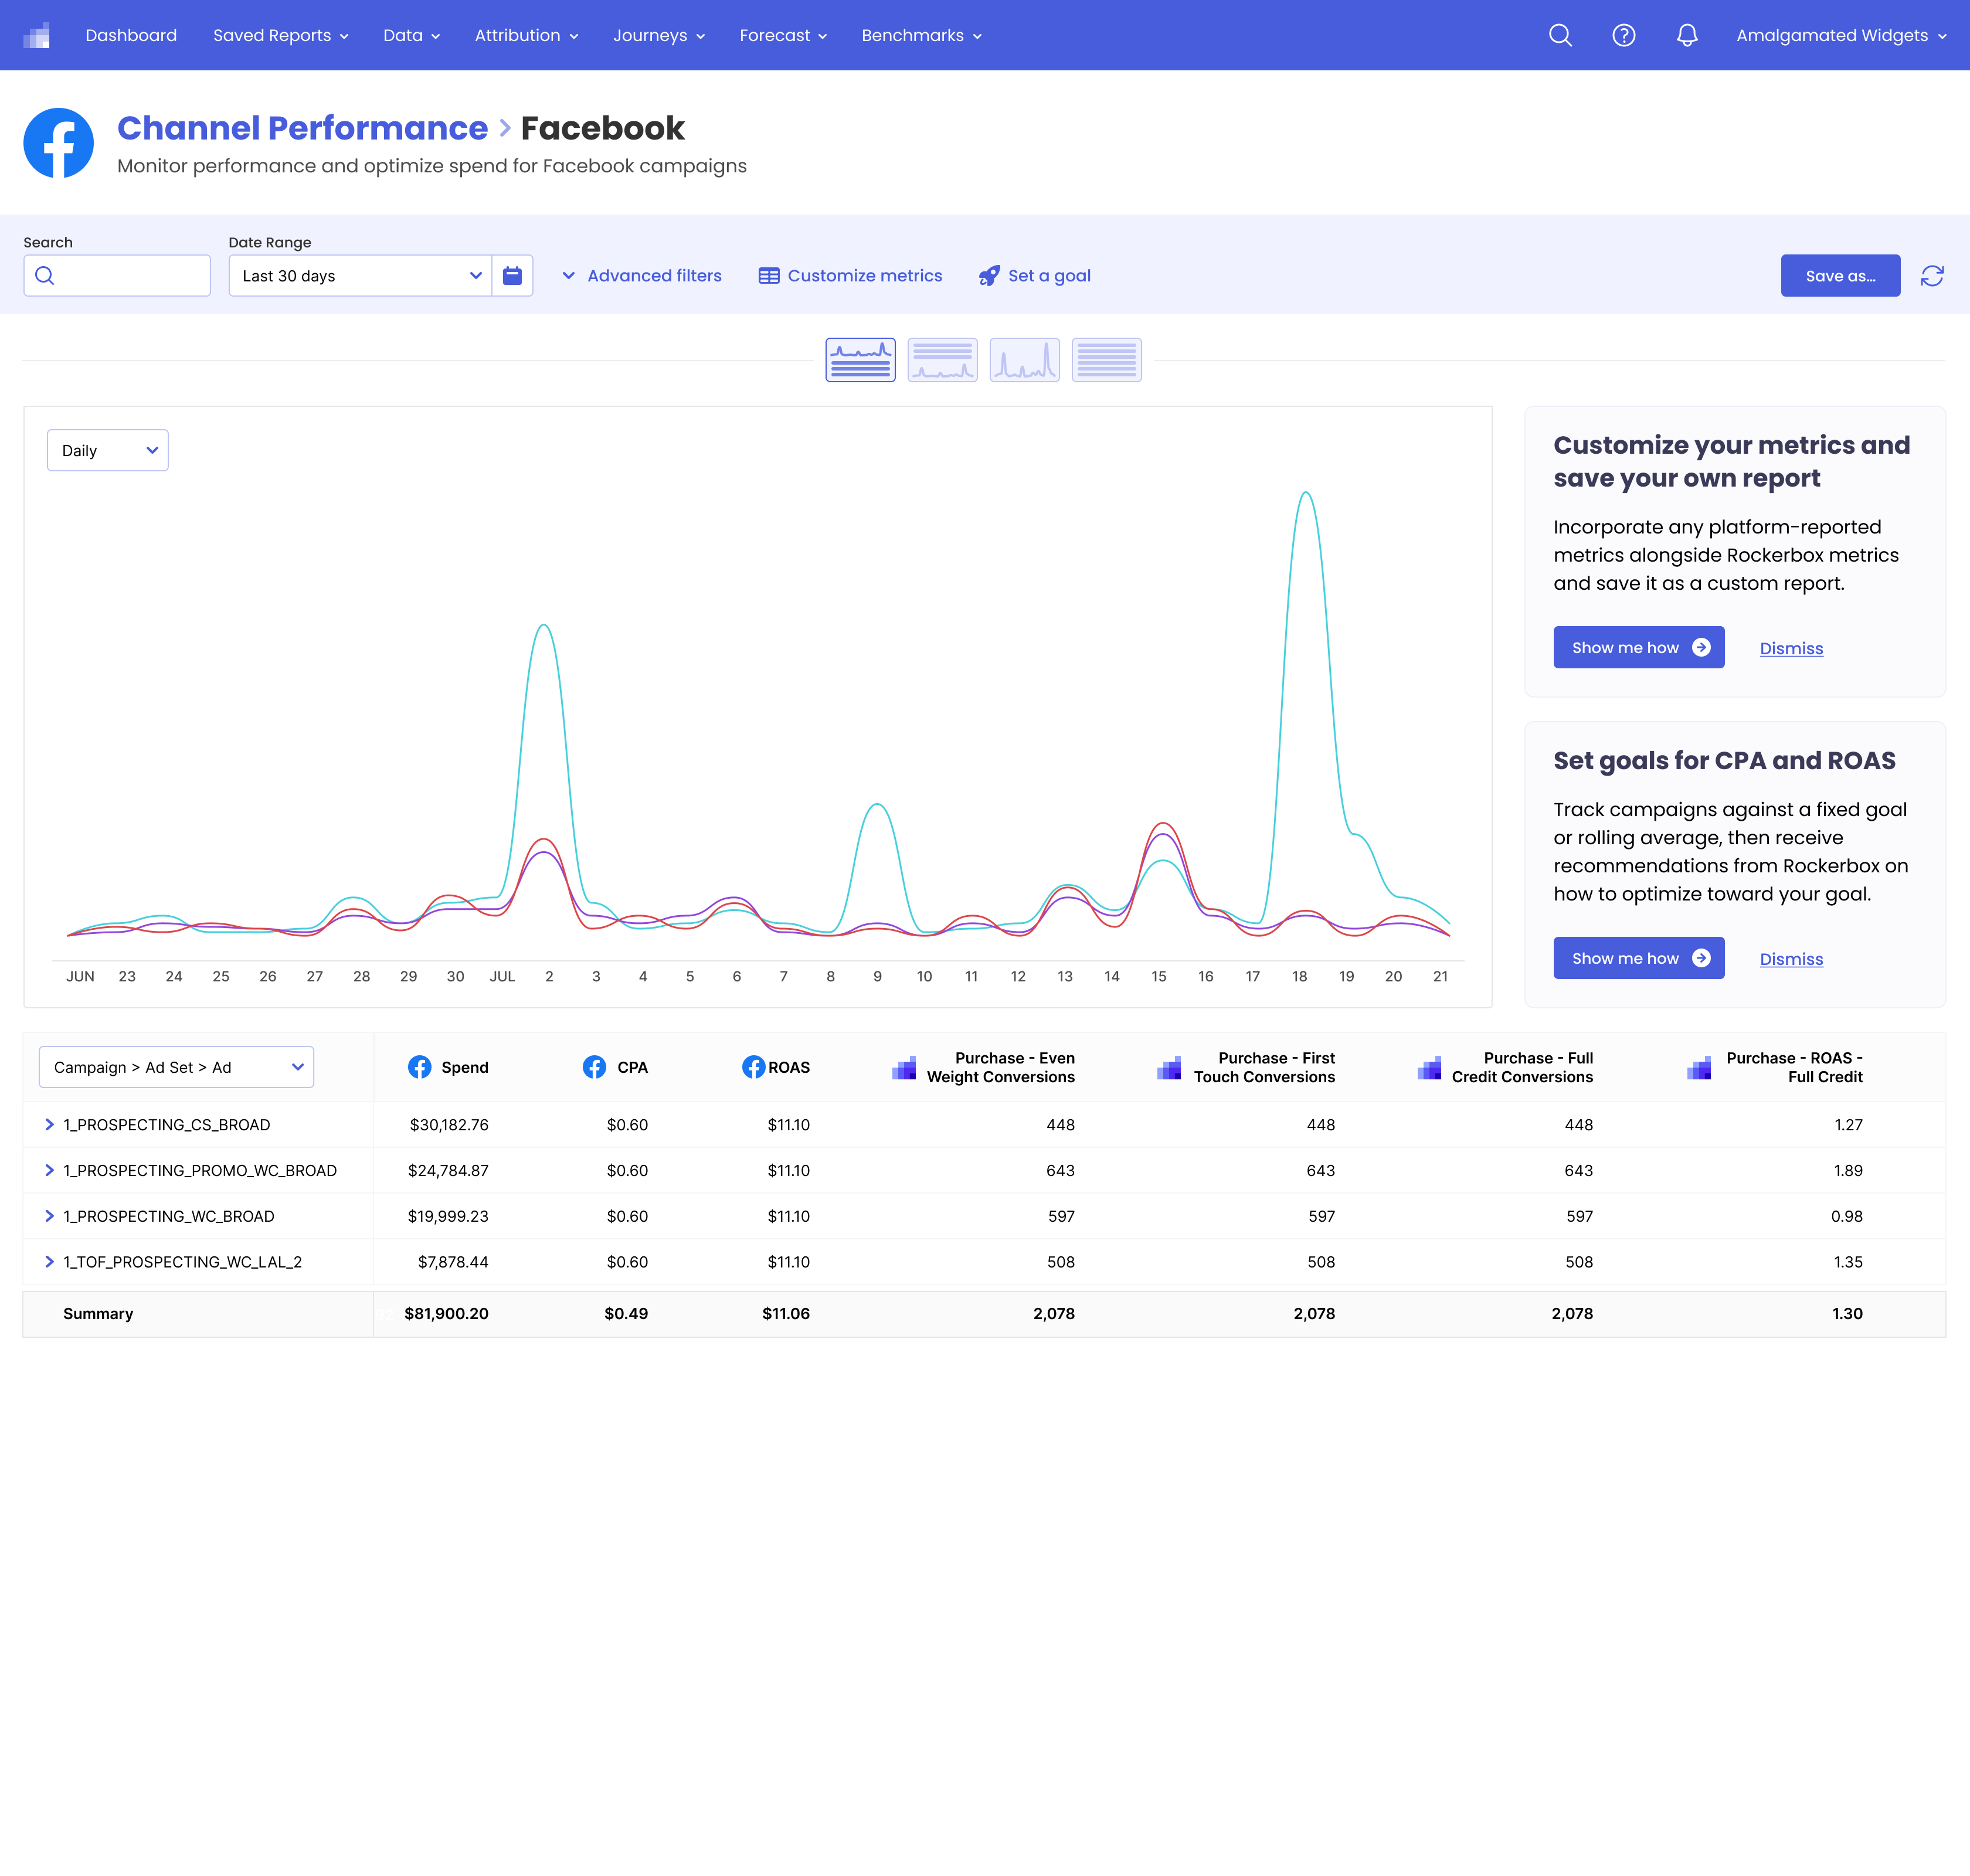Dismiss the Set goals for CPA card
Screen dimensions: 1970x1876
click(x=1791, y=959)
